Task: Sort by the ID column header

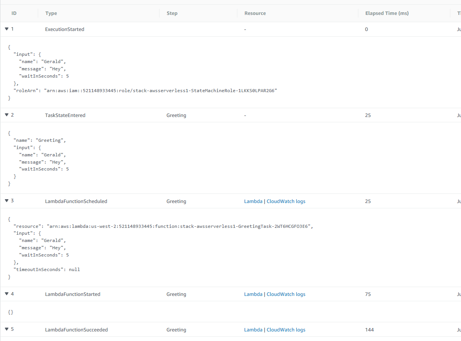Action: (x=14, y=13)
